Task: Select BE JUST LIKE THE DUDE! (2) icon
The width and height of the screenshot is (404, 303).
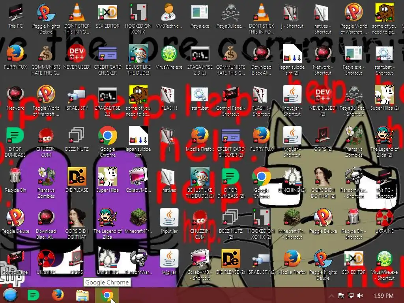Action: (x=200, y=183)
